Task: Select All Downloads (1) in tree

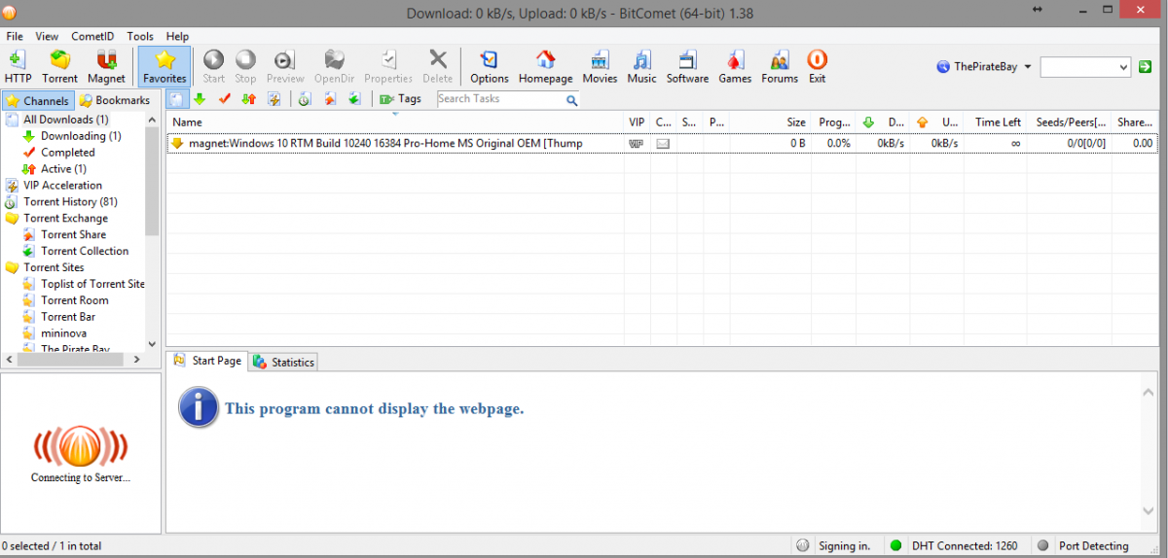Action: pyautogui.click(x=65, y=120)
